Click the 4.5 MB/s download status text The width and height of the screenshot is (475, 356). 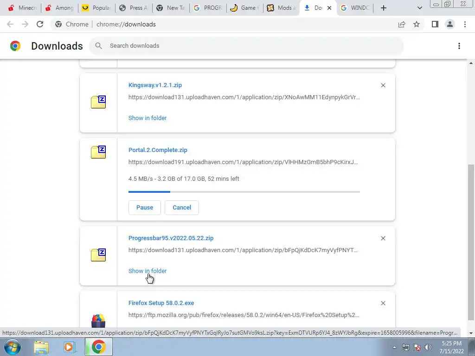pyautogui.click(x=184, y=178)
